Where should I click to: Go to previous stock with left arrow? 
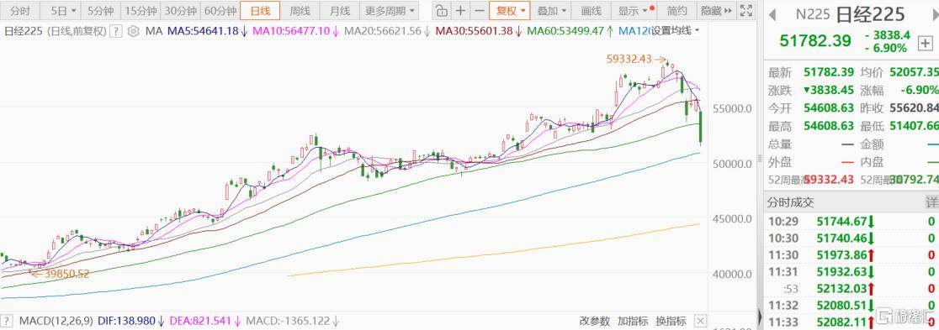point(772,14)
